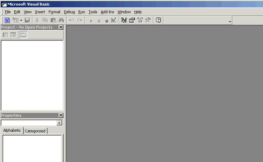The height and width of the screenshot is (162, 263).
Task: Open the Window menu
Action: 124,12
